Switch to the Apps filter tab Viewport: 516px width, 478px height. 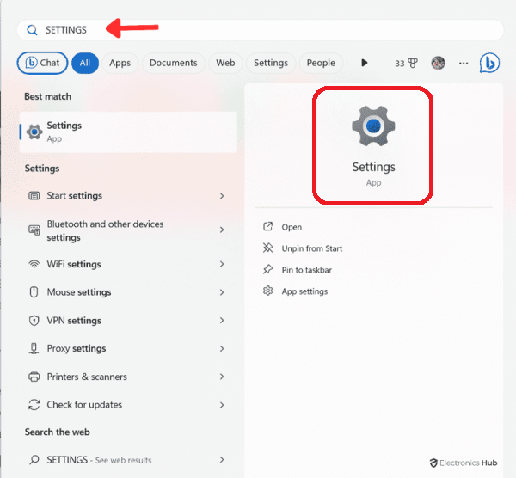click(x=120, y=63)
